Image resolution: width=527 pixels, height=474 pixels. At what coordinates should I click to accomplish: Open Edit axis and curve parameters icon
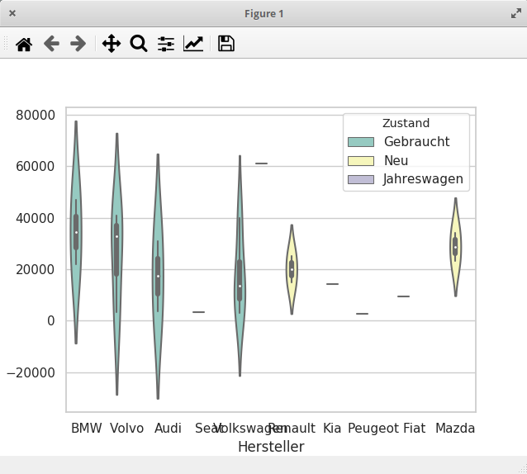coord(193,44)
